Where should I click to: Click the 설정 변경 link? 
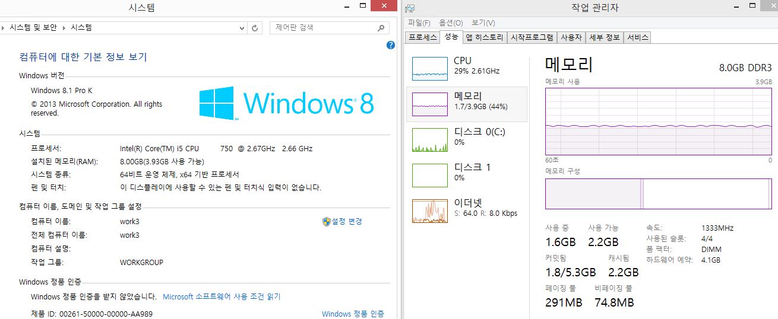click(x=347, y=221)
